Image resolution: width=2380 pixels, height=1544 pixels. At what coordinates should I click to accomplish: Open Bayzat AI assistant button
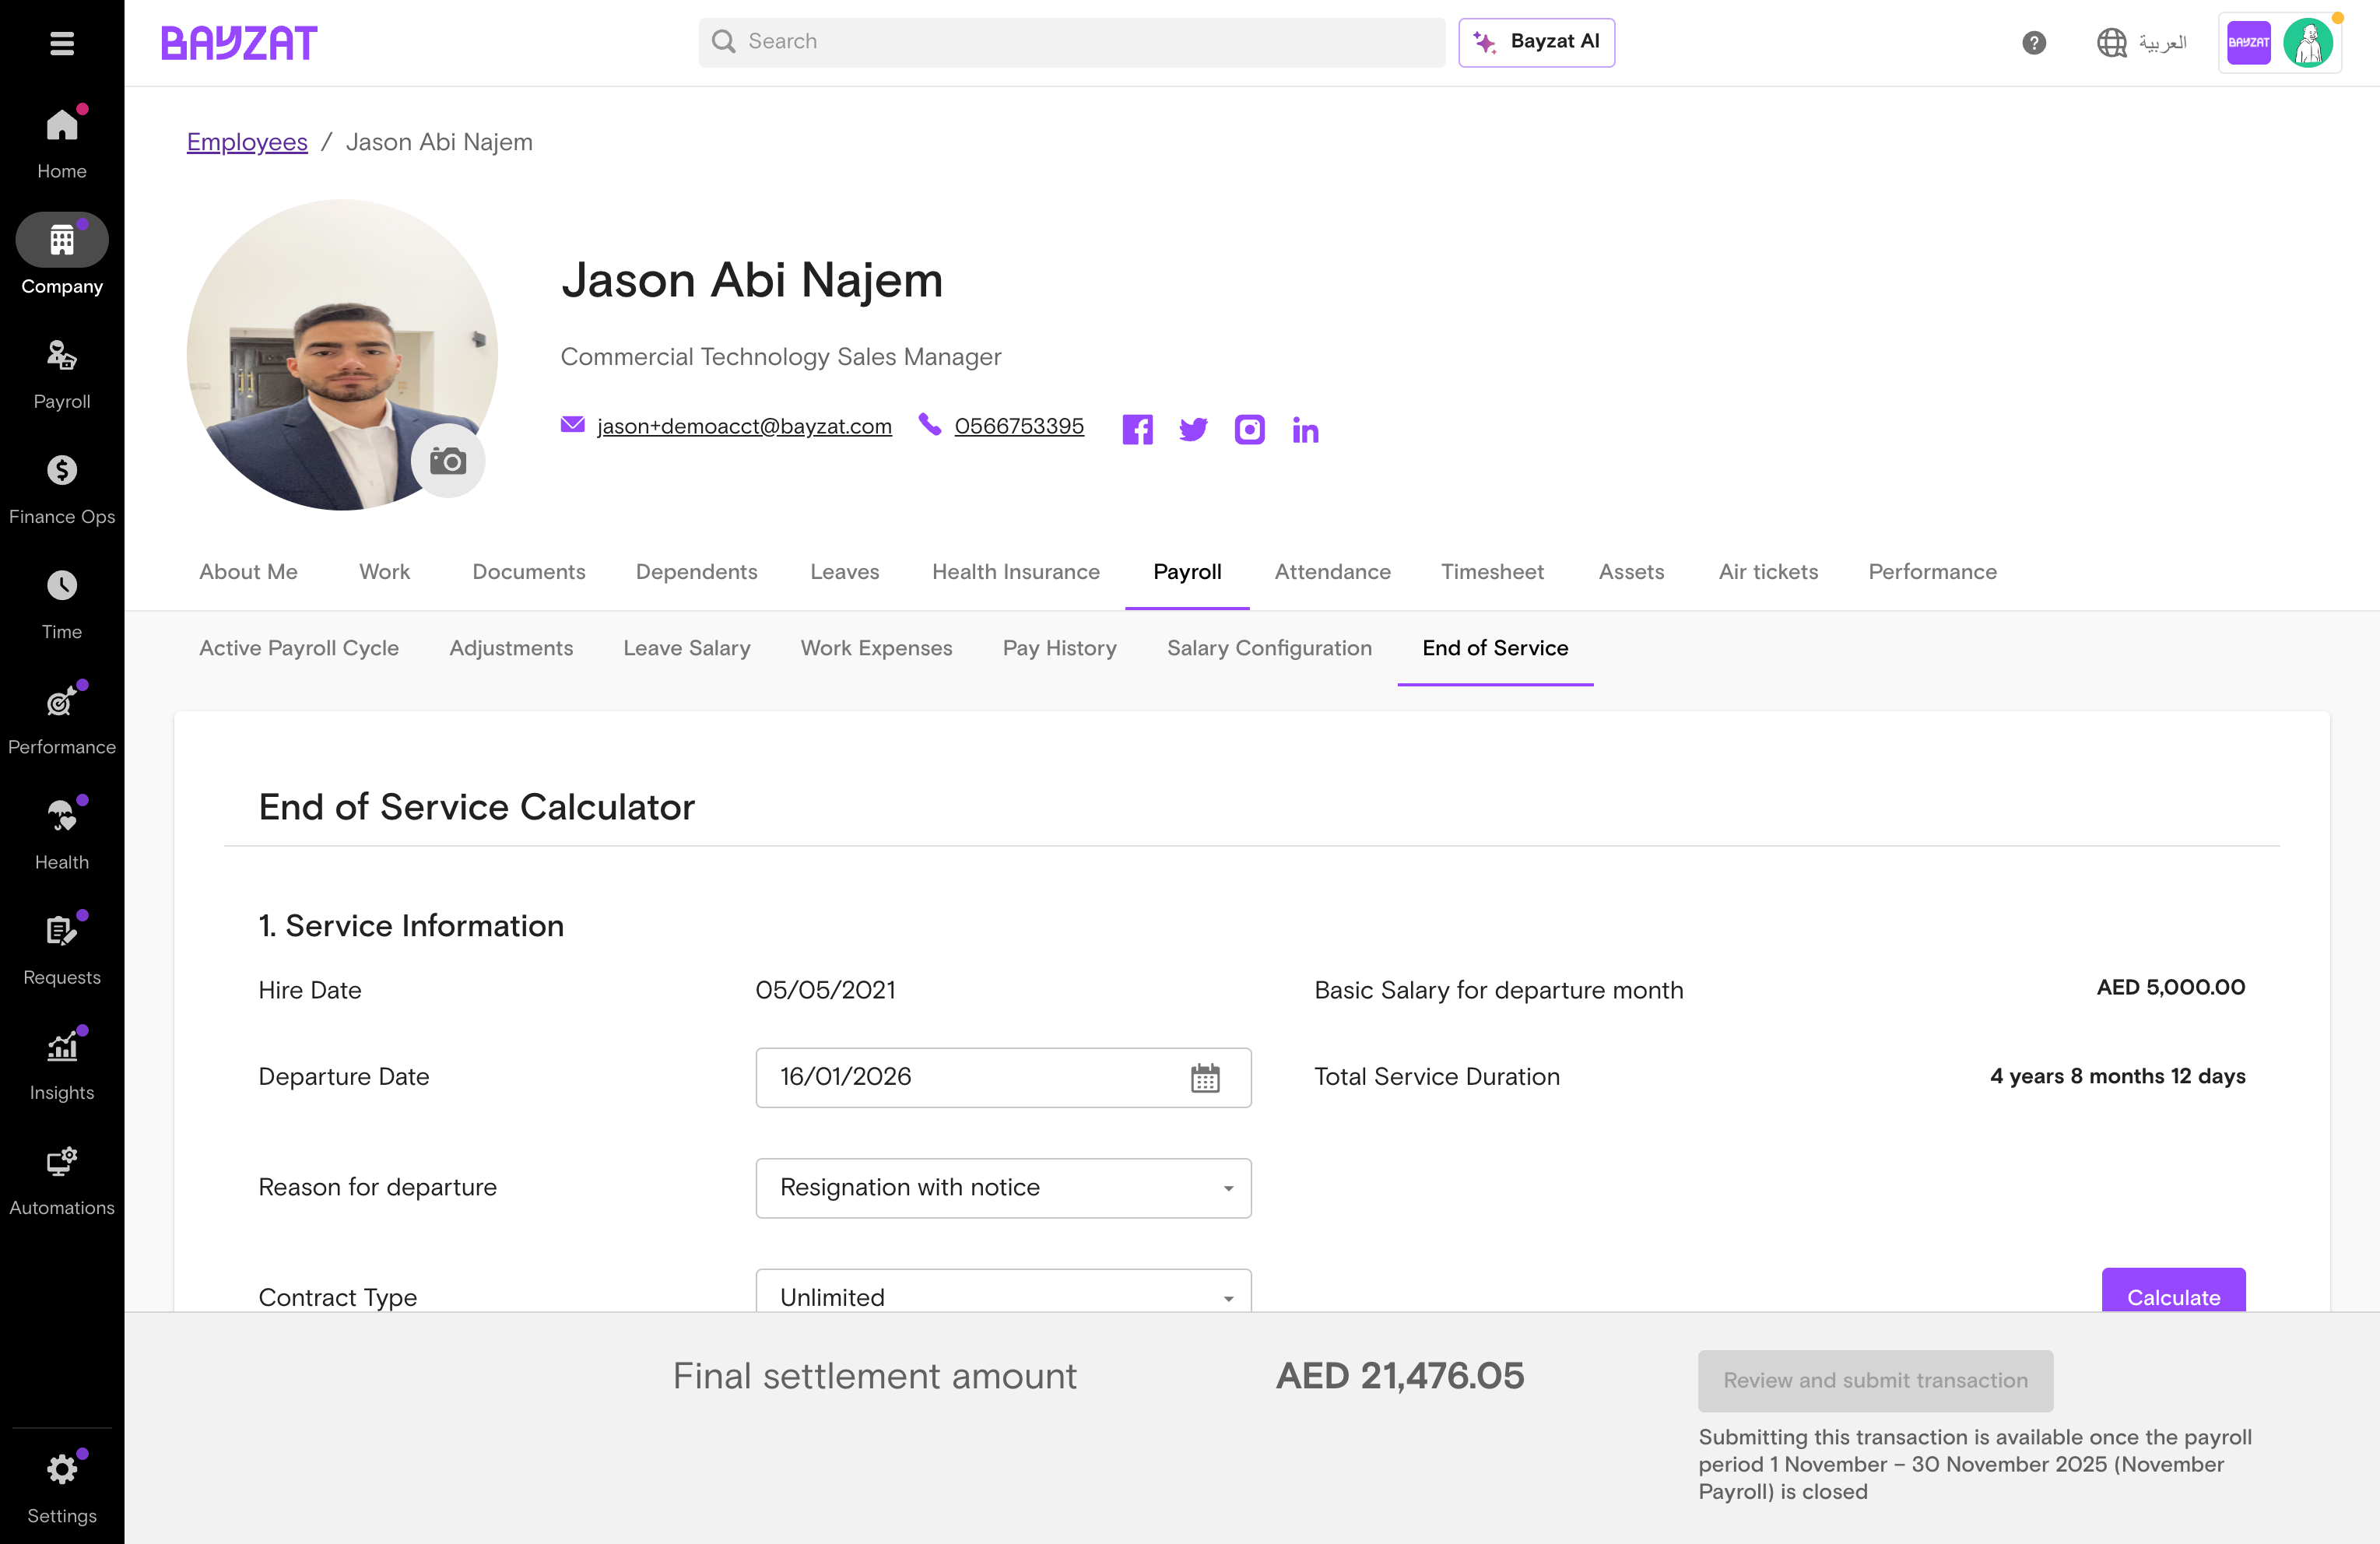pyautogui.click(x=1536, y=42)
